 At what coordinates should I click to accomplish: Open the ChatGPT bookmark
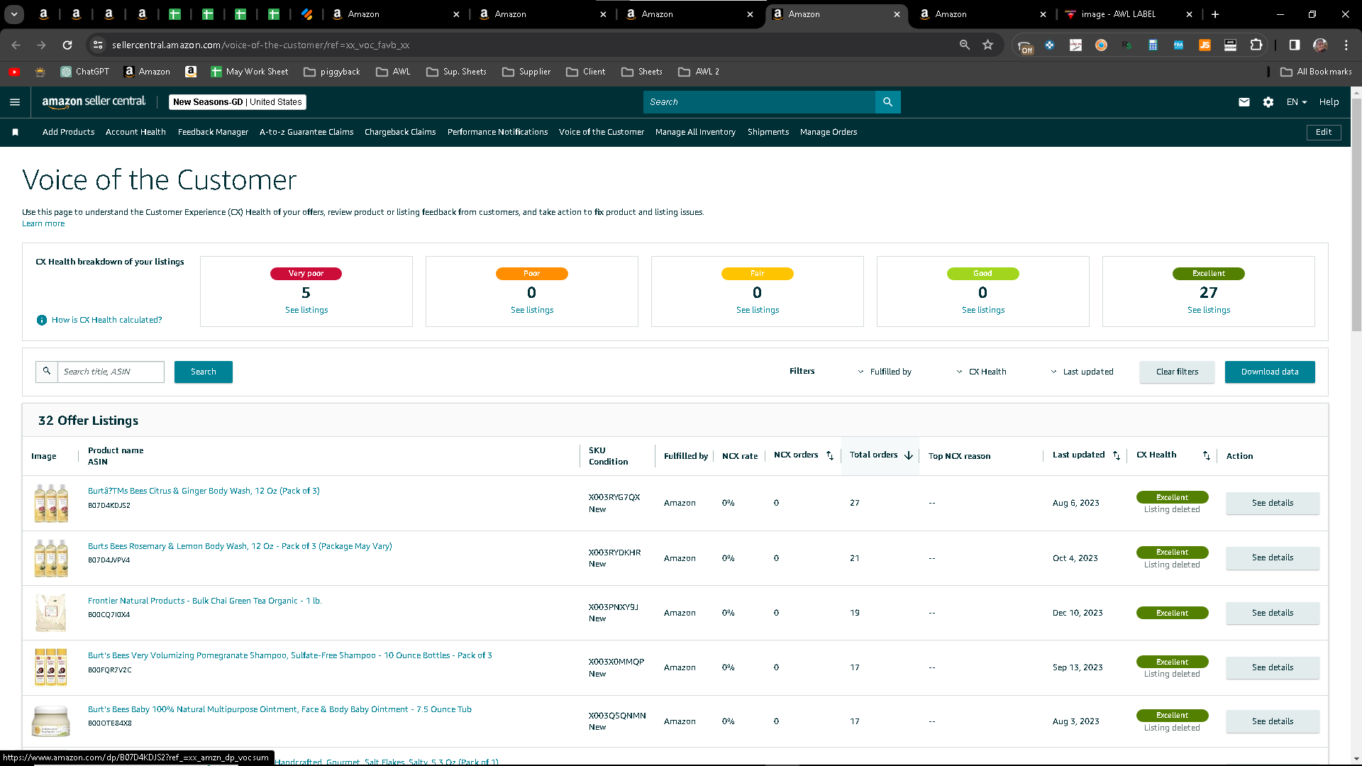tap(85, 72)
